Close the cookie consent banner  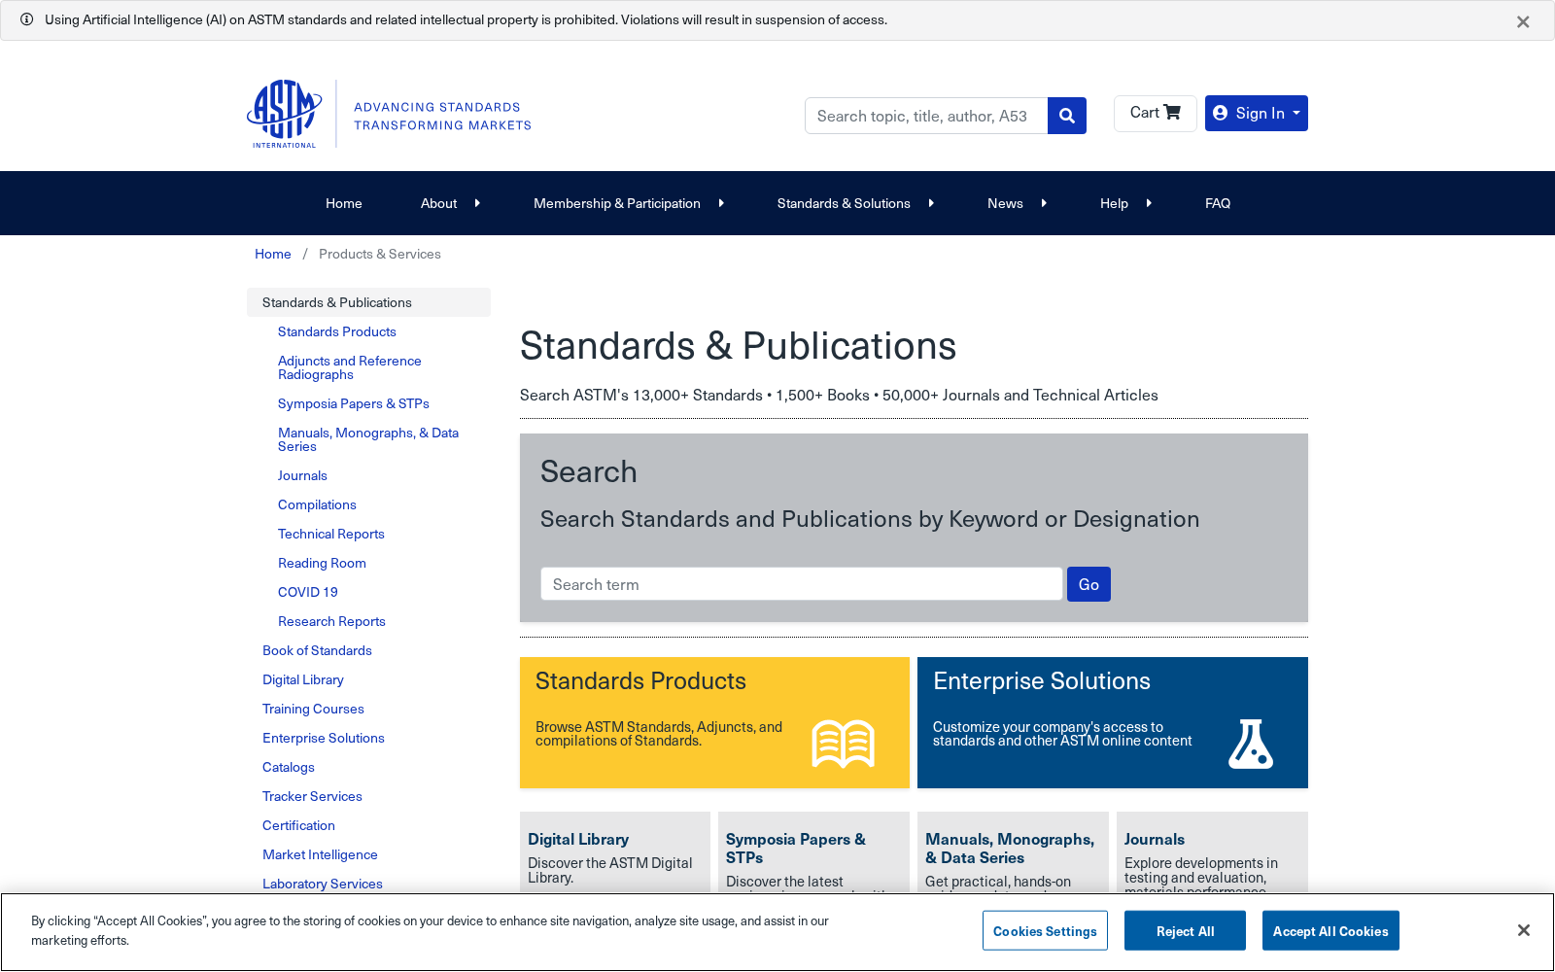[1524, 930]
